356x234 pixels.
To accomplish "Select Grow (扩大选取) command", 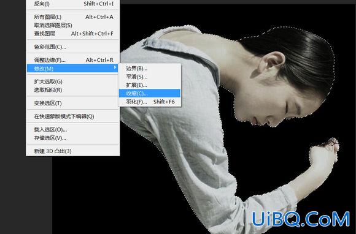I will coord(73,81).
